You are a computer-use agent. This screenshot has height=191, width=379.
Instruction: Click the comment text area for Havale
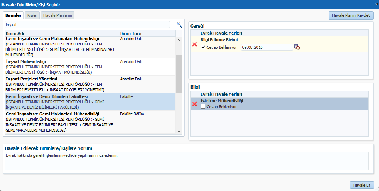click(187, 161)
